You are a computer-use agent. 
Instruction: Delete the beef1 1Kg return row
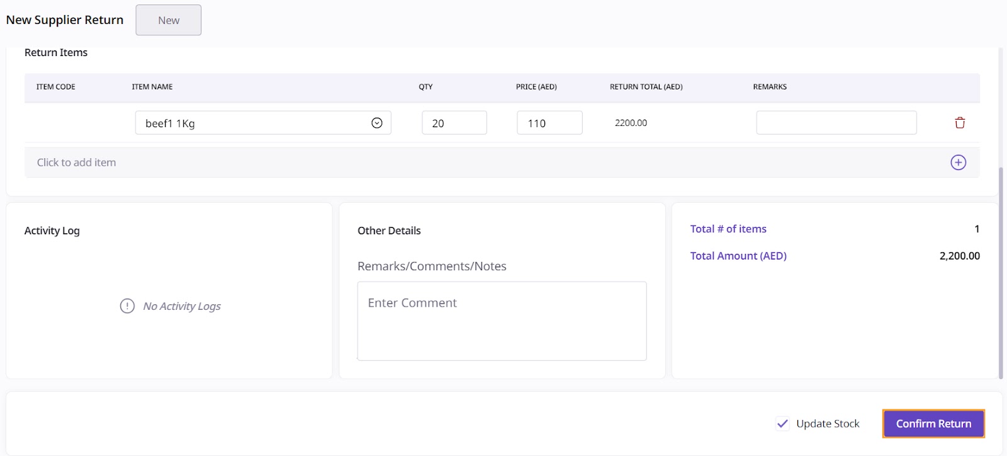(960, 123)
